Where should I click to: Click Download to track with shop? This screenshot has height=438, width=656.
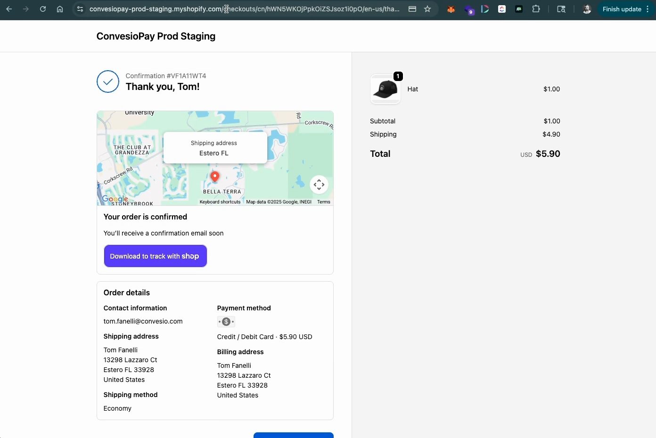156,256
